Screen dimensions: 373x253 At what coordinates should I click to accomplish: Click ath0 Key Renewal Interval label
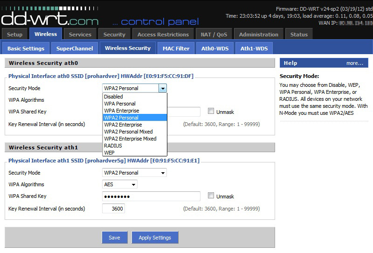coord(47,124)
